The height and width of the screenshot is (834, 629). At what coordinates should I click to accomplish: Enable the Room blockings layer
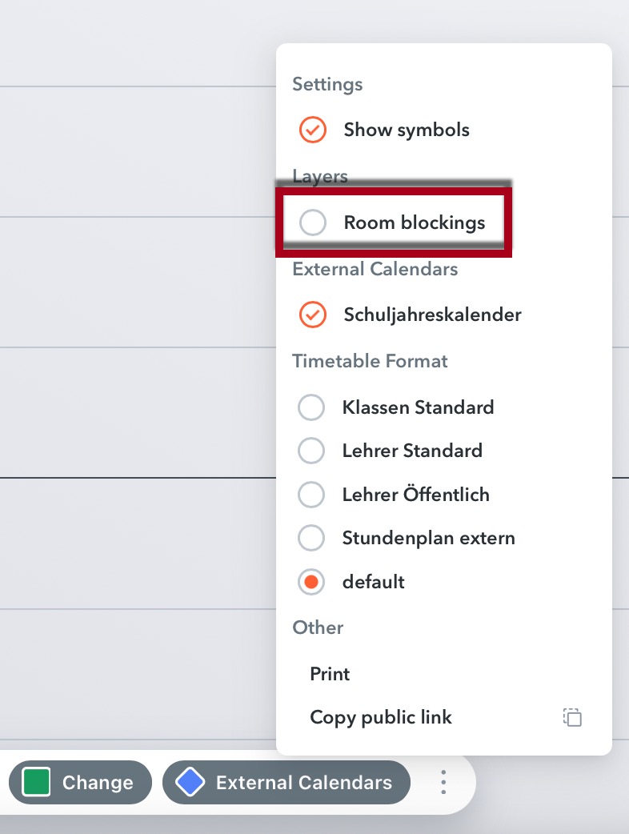coord(312,223)
